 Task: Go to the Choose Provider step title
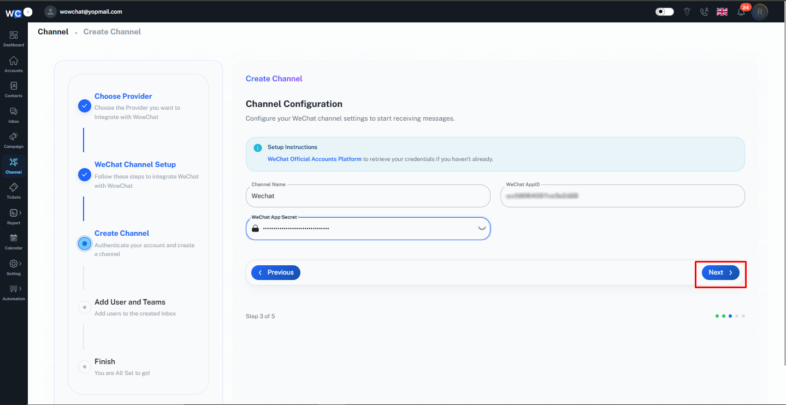pyautogui.click(x=123, y=96)
